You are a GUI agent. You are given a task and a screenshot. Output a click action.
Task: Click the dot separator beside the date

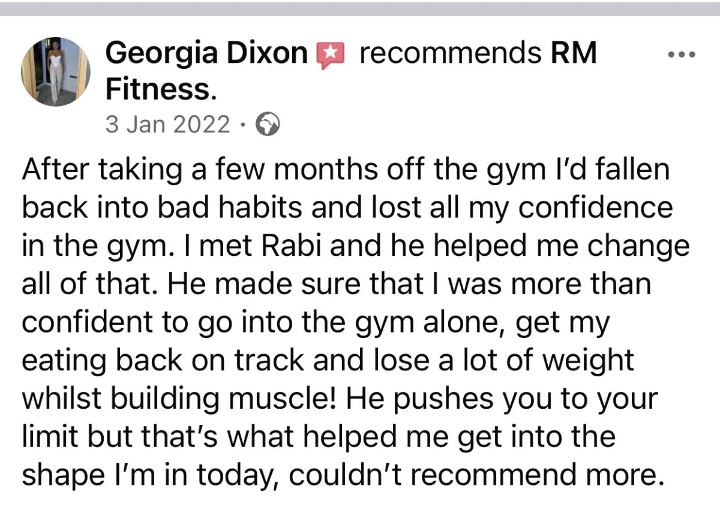[x=242, y=126]
